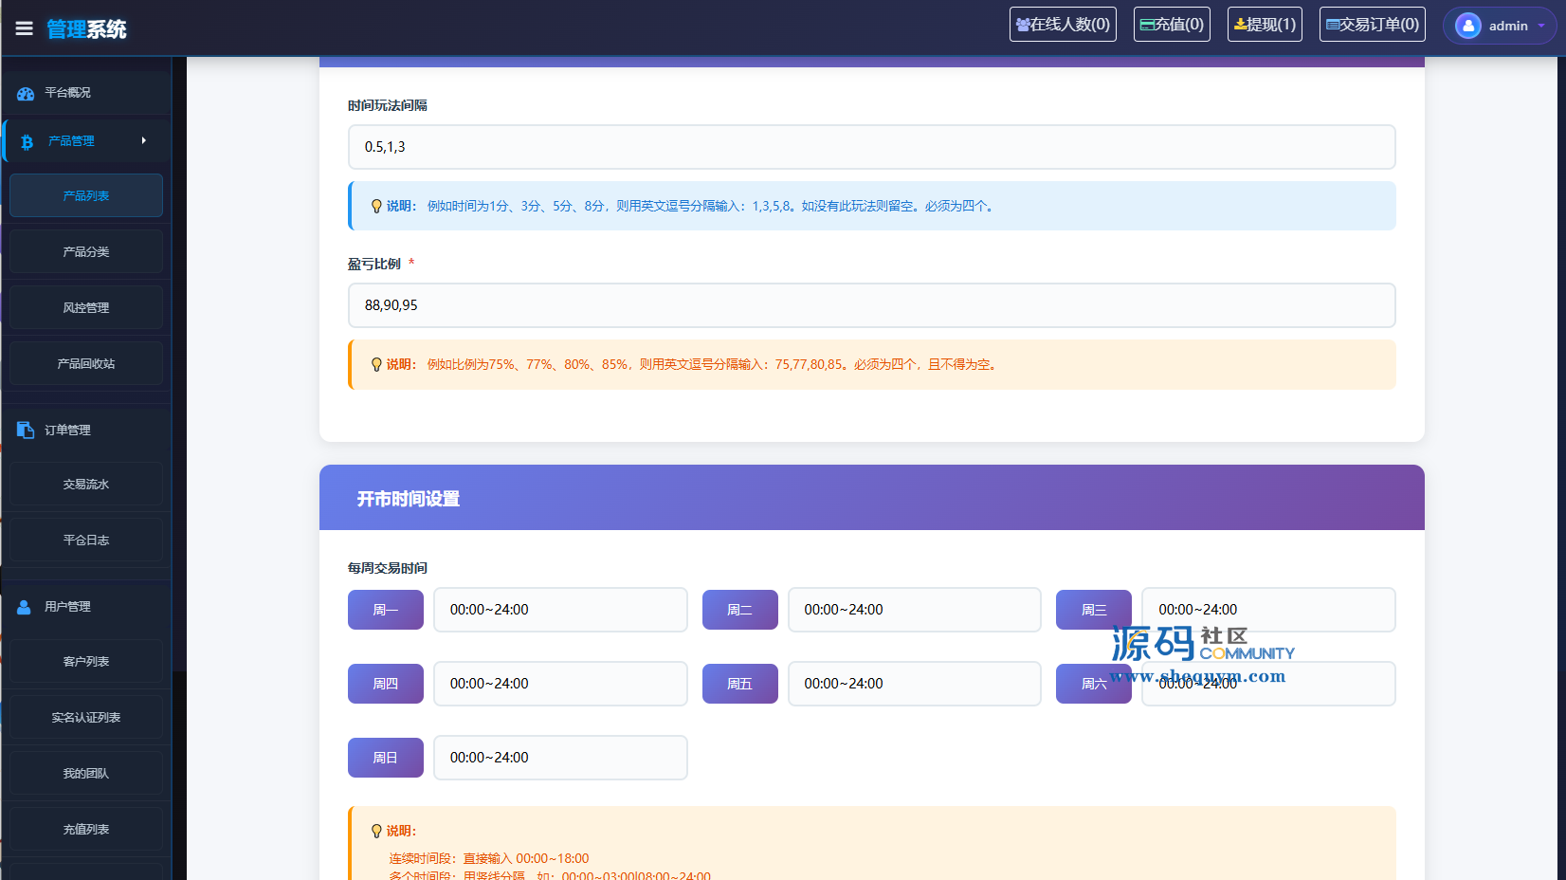This screenshot has height=880, width=1566.
Task: Click the 周三 label button
Action: coord(1094,610)
